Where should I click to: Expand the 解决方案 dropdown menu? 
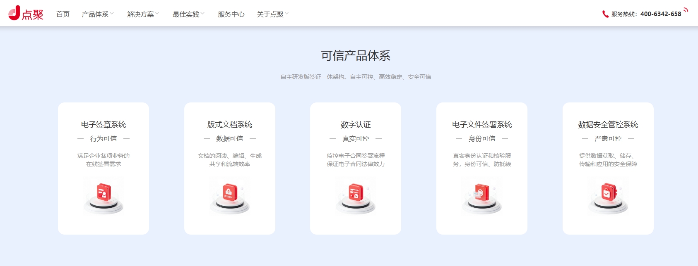143,14
